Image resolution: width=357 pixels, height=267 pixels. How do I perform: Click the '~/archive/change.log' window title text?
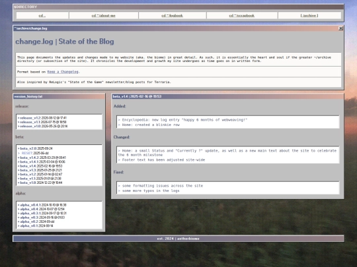[x=30, y=28]
